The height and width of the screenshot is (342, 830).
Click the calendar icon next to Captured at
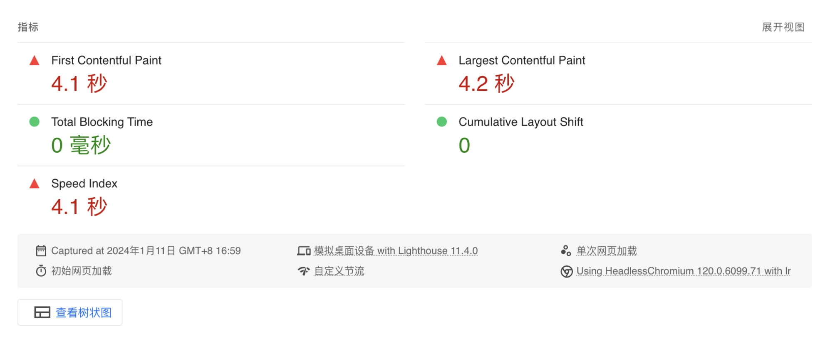(x=41, y=251)
